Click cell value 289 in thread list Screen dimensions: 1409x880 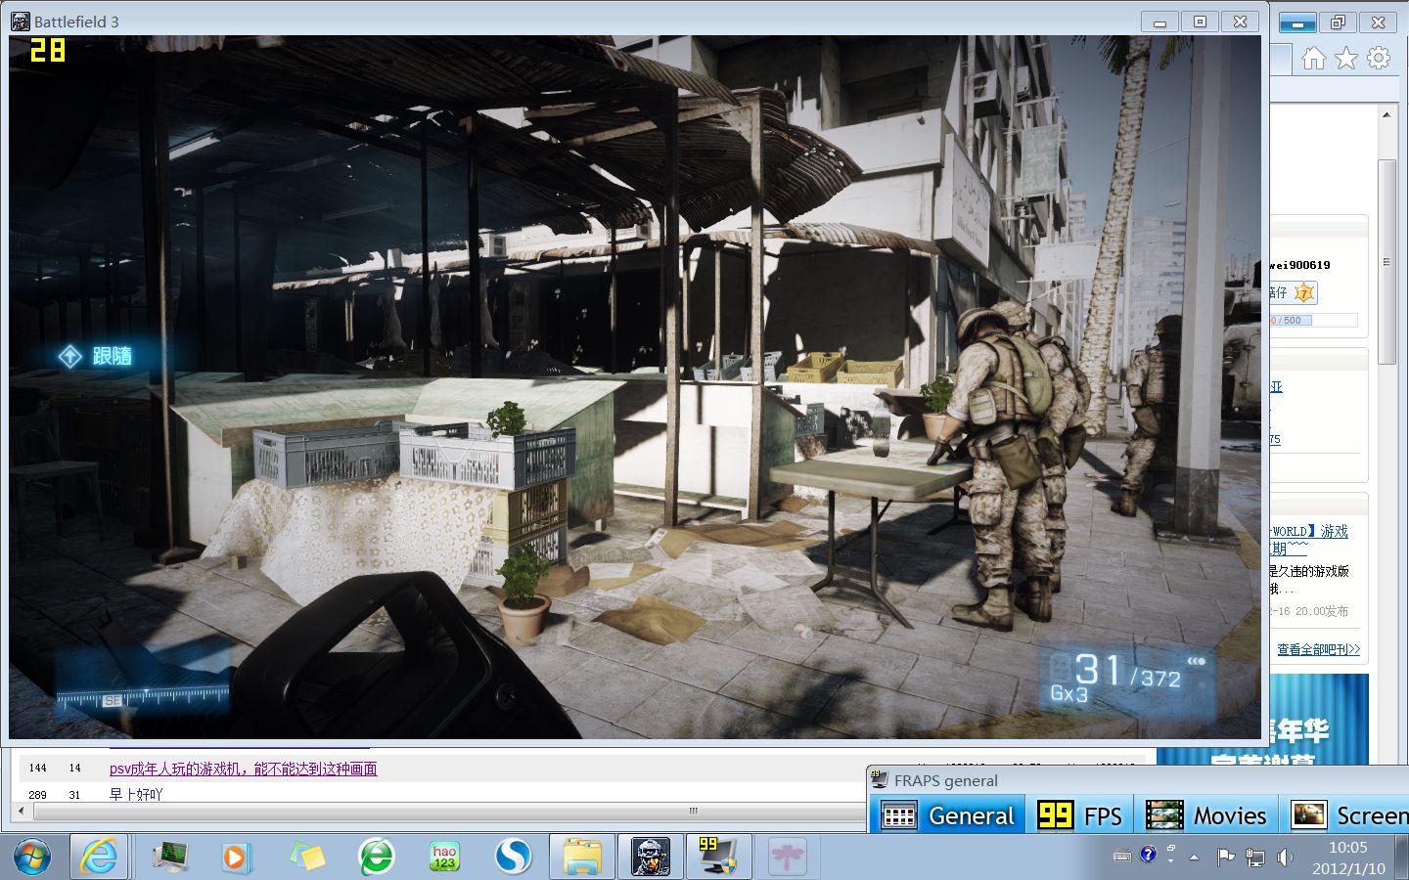click(37, 794)
